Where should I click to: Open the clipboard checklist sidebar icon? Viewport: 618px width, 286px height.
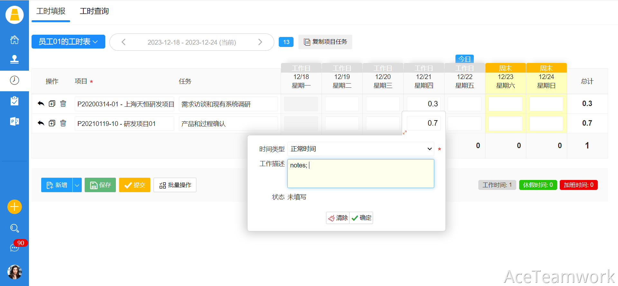click(14, 101)
